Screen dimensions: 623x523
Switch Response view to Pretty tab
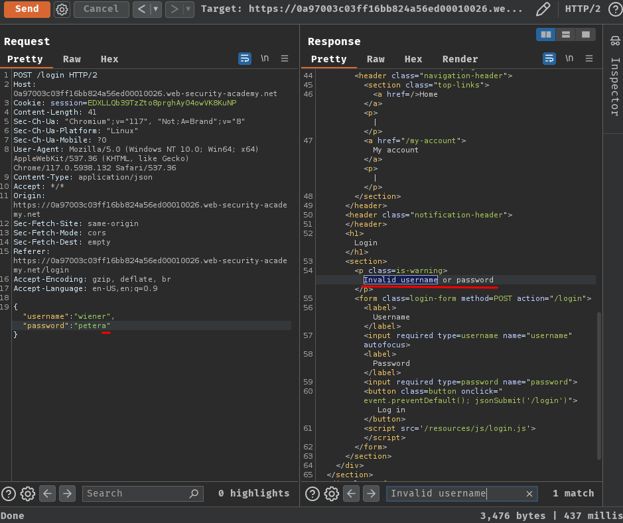(x=329, y=59)
